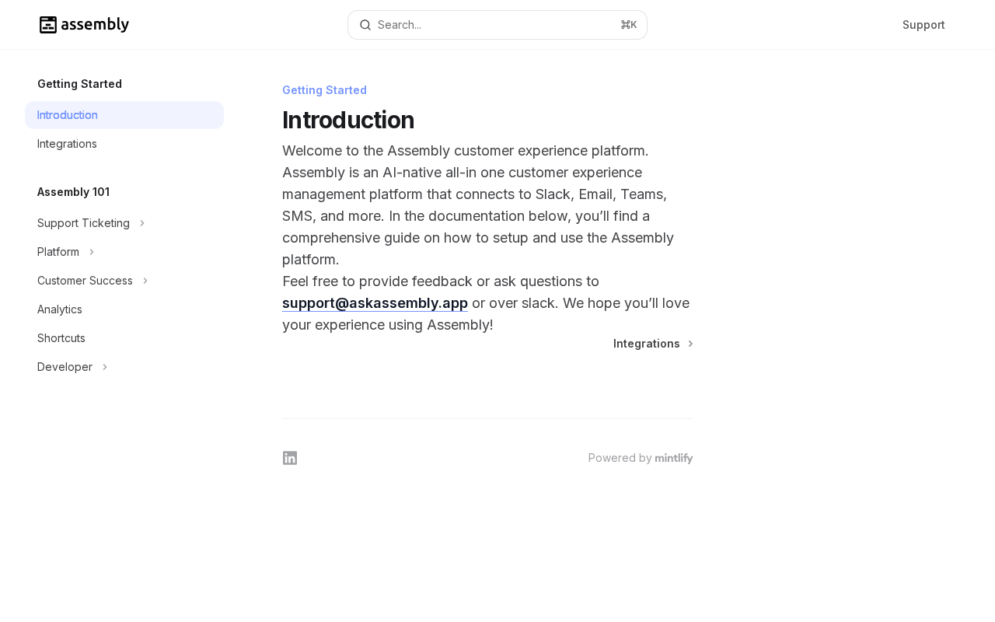The image size is (995, 622).
Task: Open Integrations in the sidebar
Action: [x=67, y=144]
